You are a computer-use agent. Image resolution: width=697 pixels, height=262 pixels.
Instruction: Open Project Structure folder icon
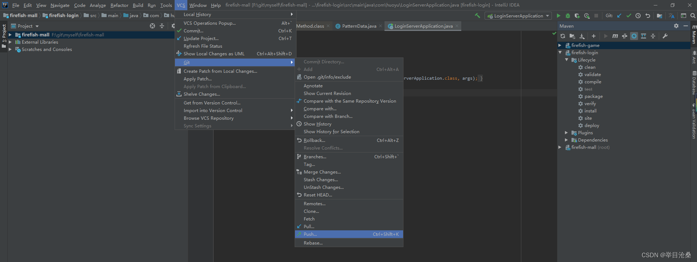tap(660, 16)
